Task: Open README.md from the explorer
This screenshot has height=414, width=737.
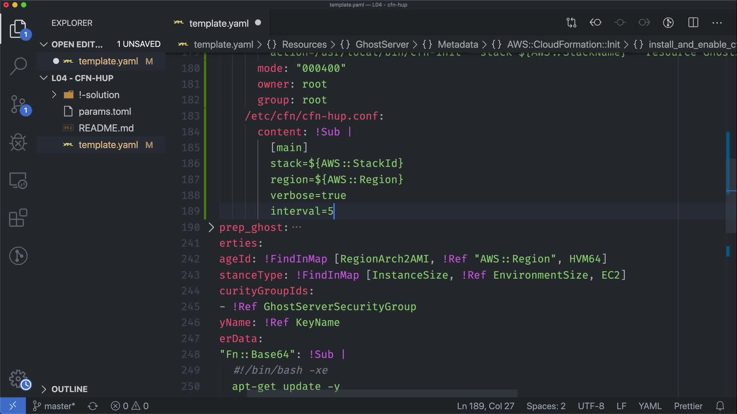Action: (106, 128)
